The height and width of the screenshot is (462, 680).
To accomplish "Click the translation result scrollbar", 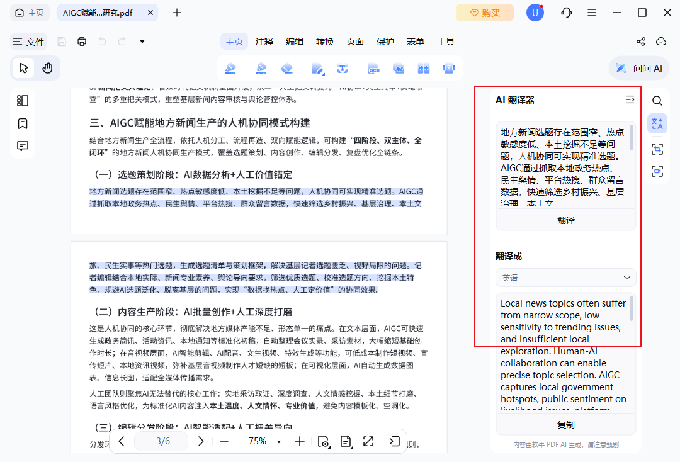I will 632,308.
